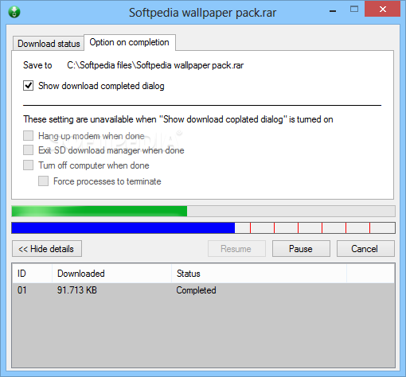
Task: Uncheck Show download completed dialog
Action: [28, 86]
